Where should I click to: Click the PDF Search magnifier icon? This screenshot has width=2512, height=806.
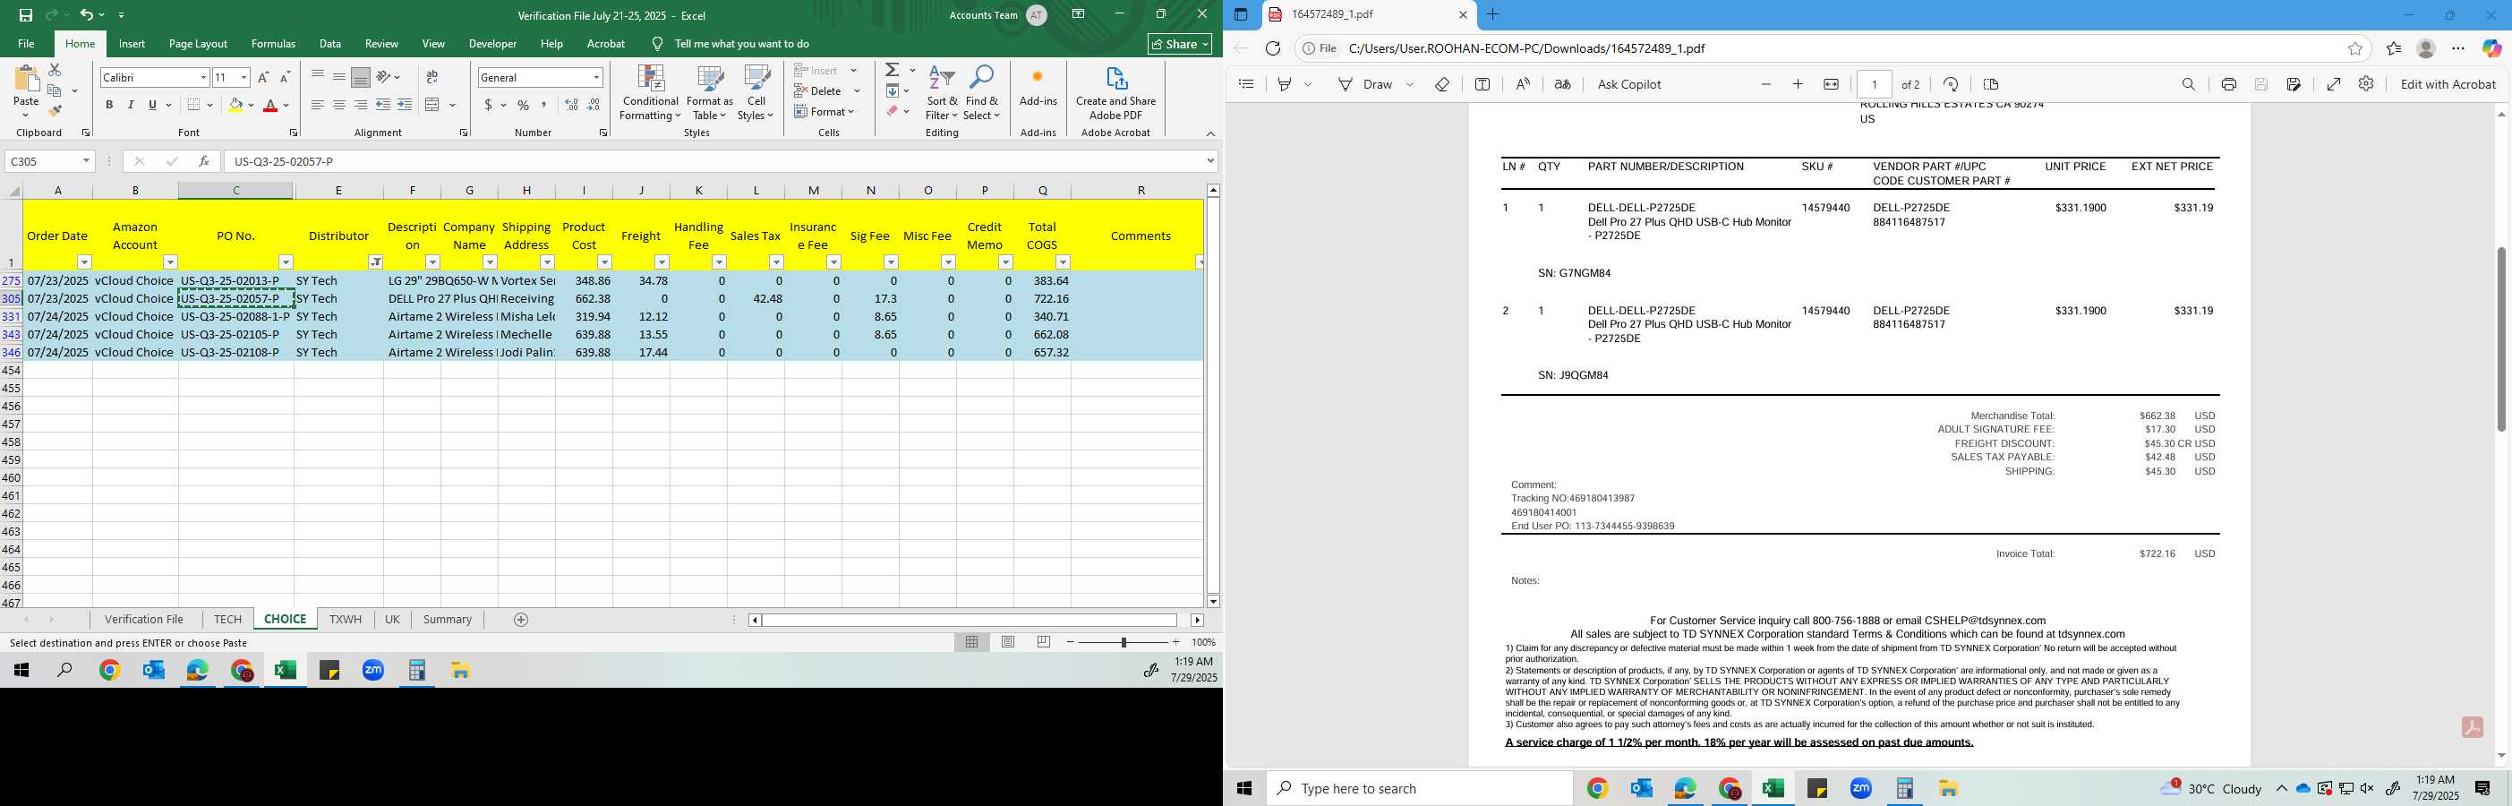(x=2188, y=84)
